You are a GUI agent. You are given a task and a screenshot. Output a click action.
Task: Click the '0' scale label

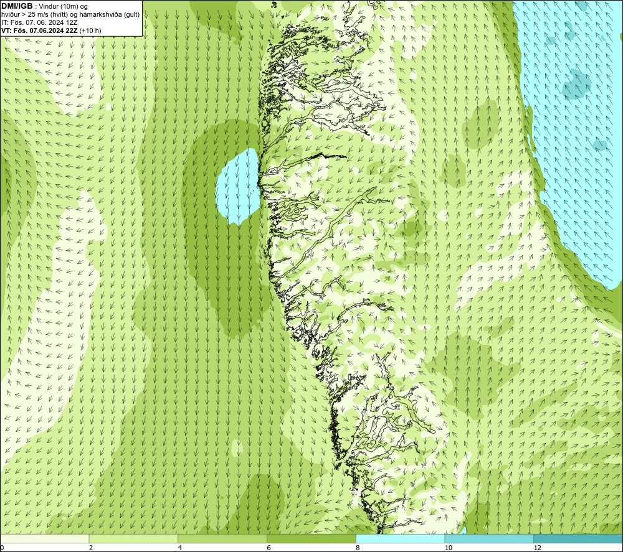(x=2, y=548)
